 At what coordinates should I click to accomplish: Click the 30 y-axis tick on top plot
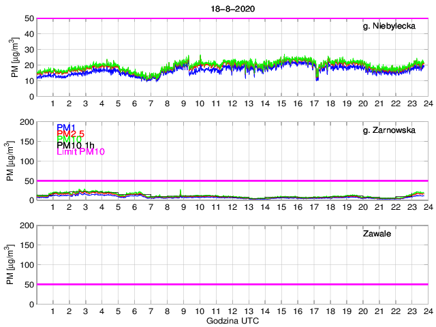coord(29,50)
